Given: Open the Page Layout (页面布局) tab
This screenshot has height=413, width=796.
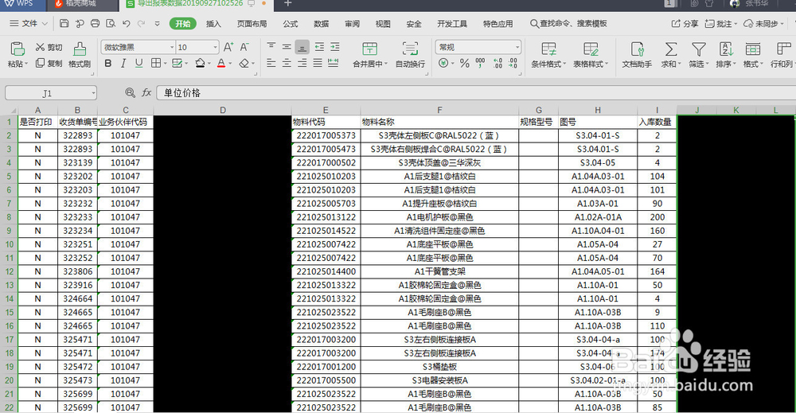Looking at the screenshot, I should pyautogui.click(x=252, y=24).
